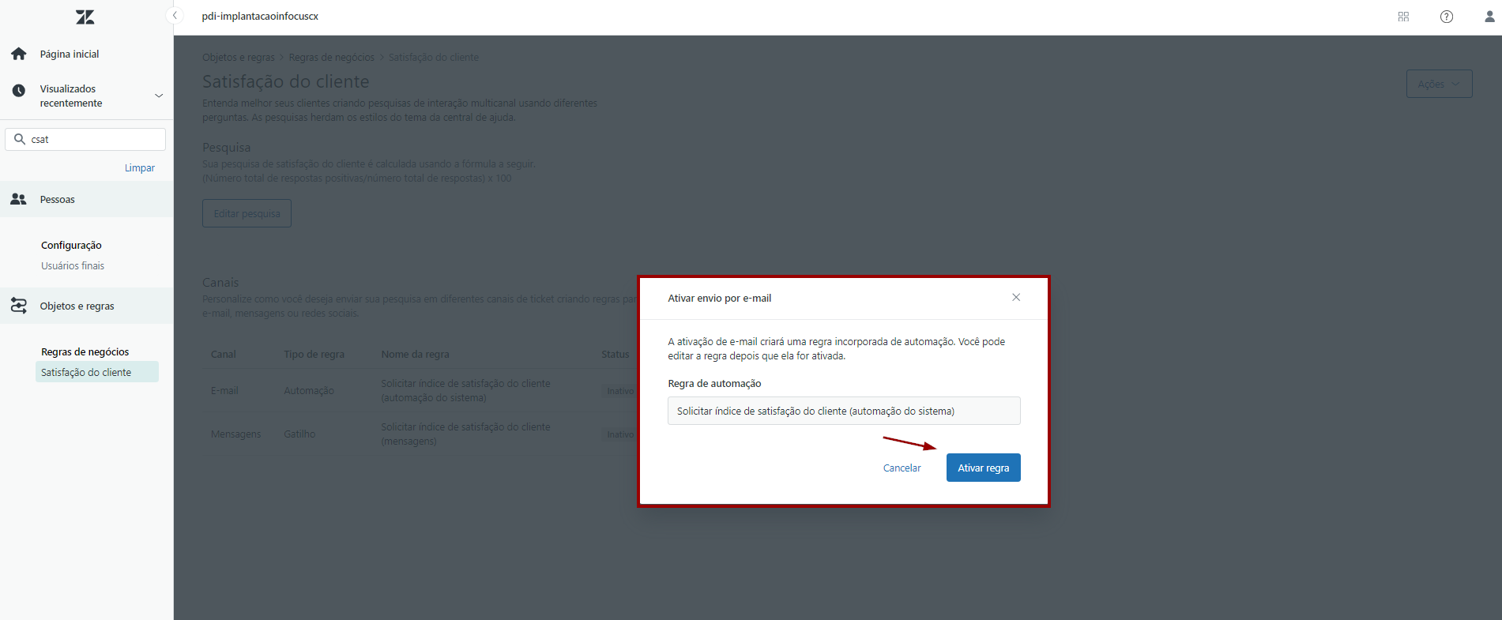Click the Página inicial home icon
1502x620 pixels.
[19, 54]
